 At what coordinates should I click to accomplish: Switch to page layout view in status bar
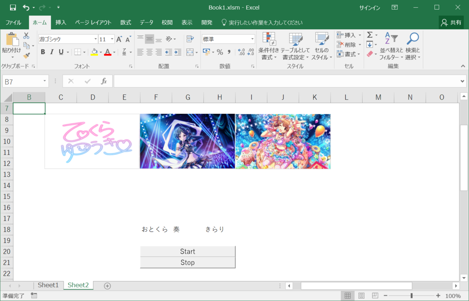click(x=361, y=295)
